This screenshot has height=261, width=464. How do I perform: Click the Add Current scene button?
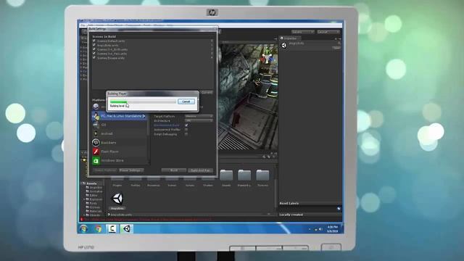click(207, 92)
